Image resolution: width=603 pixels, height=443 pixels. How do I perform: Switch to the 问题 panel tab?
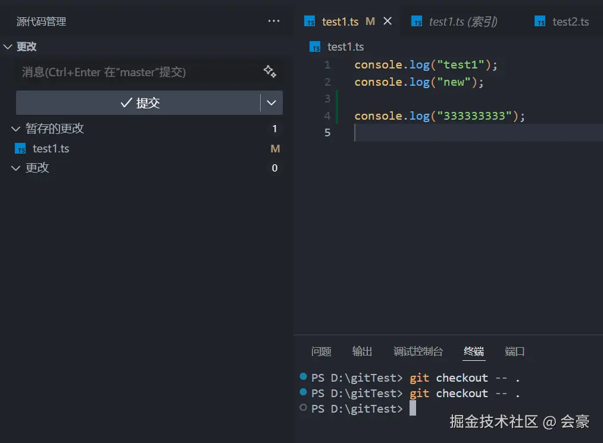[x=321, y=351]
